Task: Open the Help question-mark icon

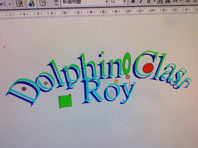Action: (43, 3)
